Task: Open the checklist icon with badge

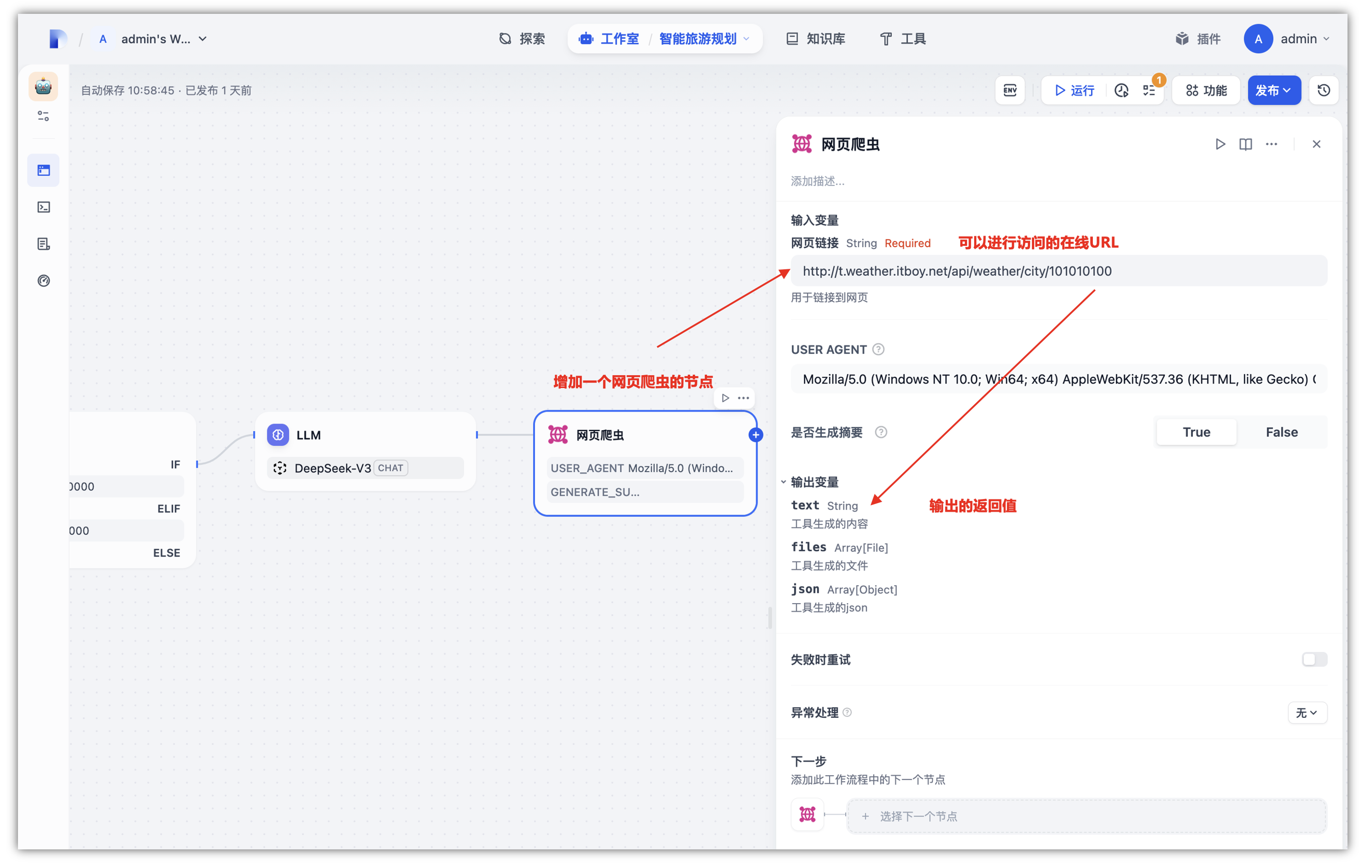Action: tap(1149, 90)
